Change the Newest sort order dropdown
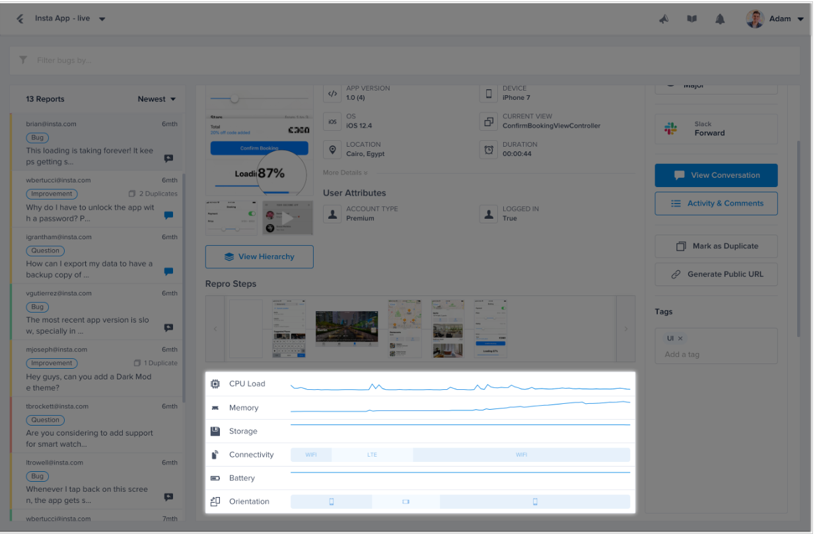Screen dimensions: 815x534 click(x=157, y=99)
